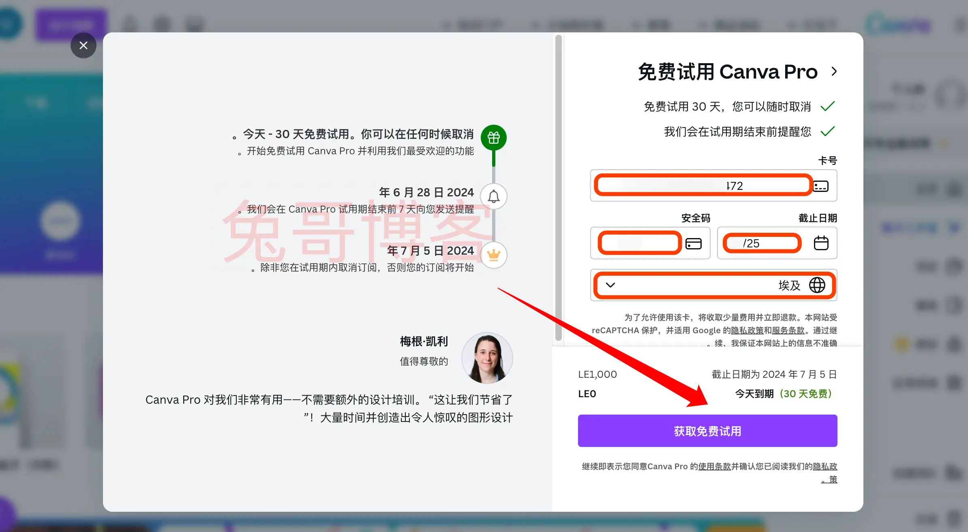Click the dialog's vertical scrollbar

tap(558, 188)
